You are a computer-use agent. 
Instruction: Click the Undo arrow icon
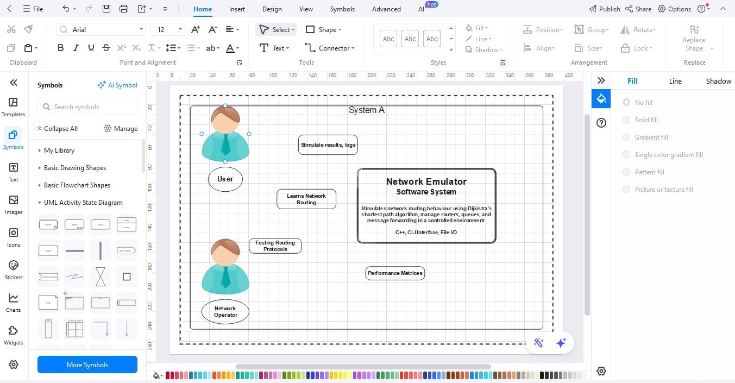click(66, 9)
